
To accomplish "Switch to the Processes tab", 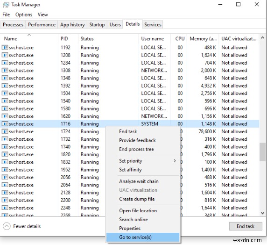I will point(13,25).
